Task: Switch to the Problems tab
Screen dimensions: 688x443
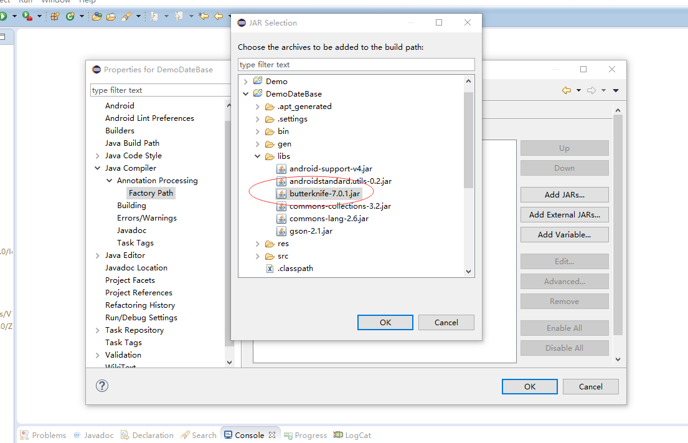Action: coord(43,435)
